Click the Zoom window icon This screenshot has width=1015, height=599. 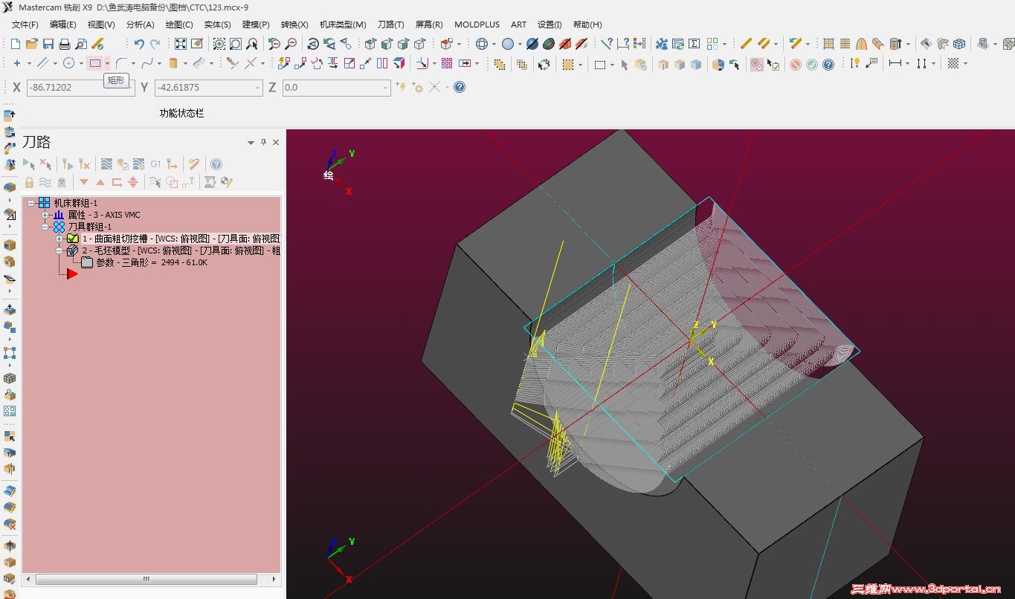pyautogui.click(x=219, y=44)
